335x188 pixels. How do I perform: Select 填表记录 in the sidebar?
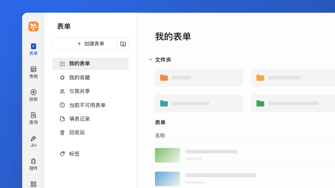tap(91, 119)
